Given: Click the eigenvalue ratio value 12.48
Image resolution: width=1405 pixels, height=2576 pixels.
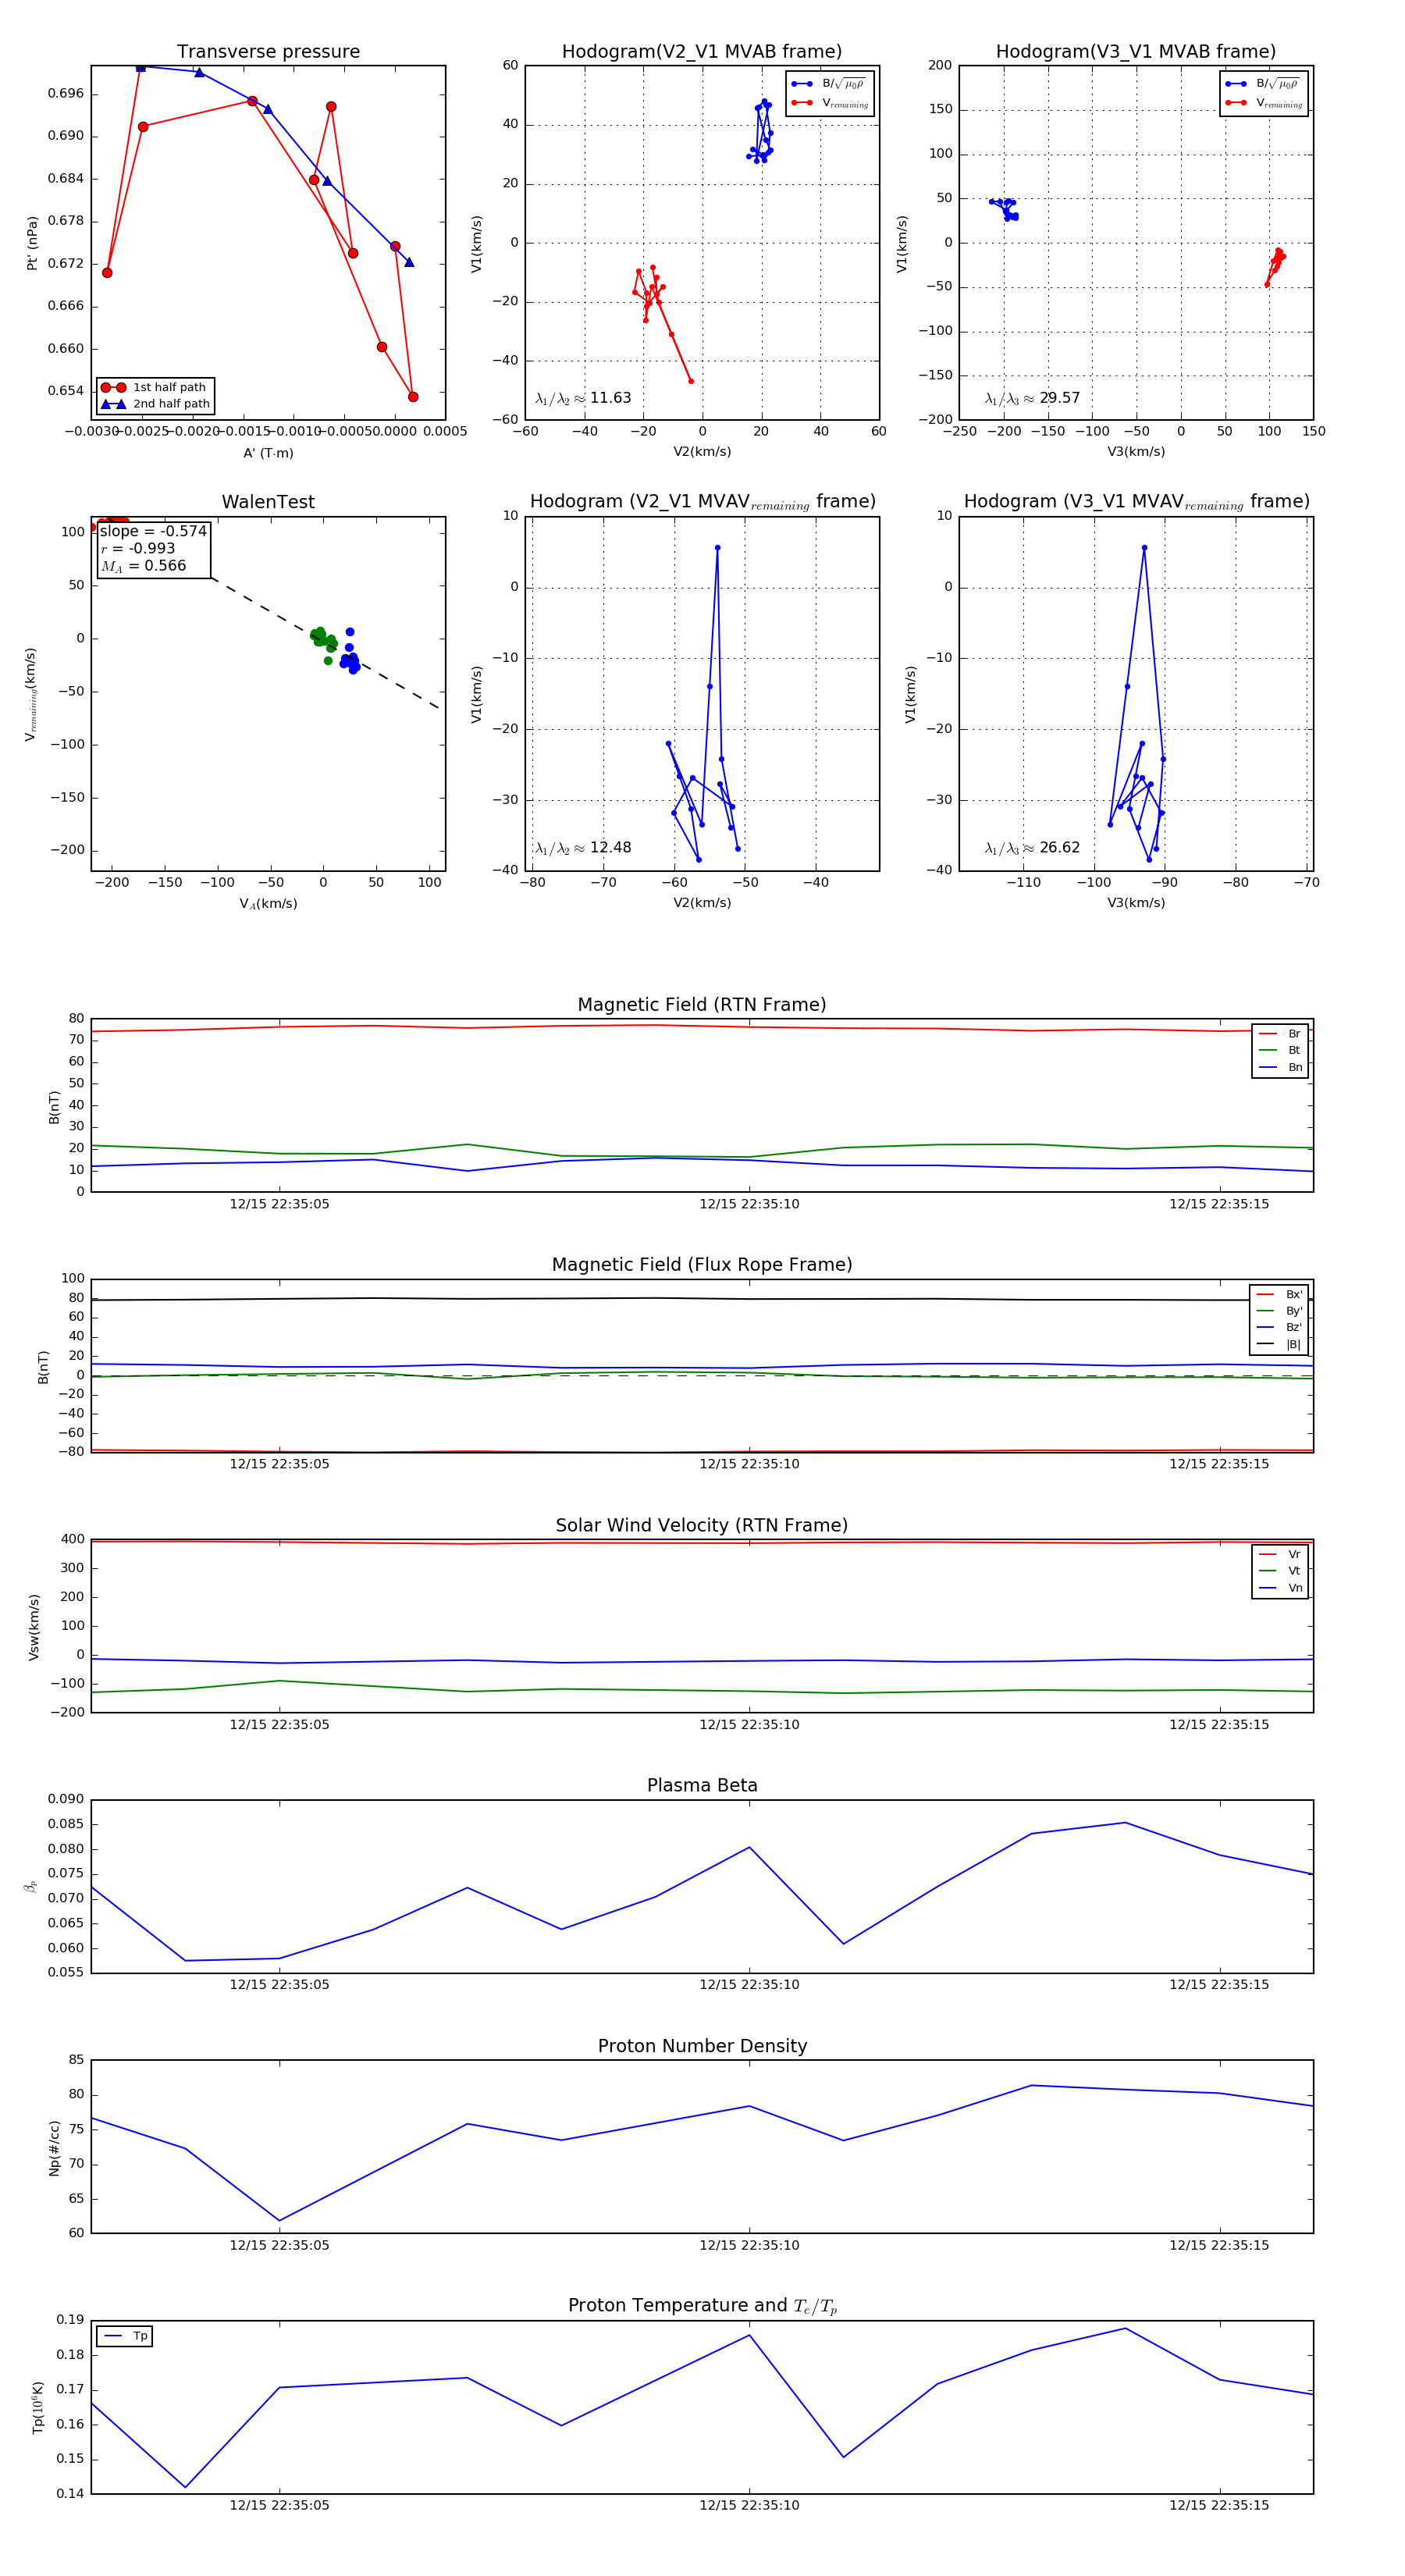Looking at the screenshot, I should 610,848.
